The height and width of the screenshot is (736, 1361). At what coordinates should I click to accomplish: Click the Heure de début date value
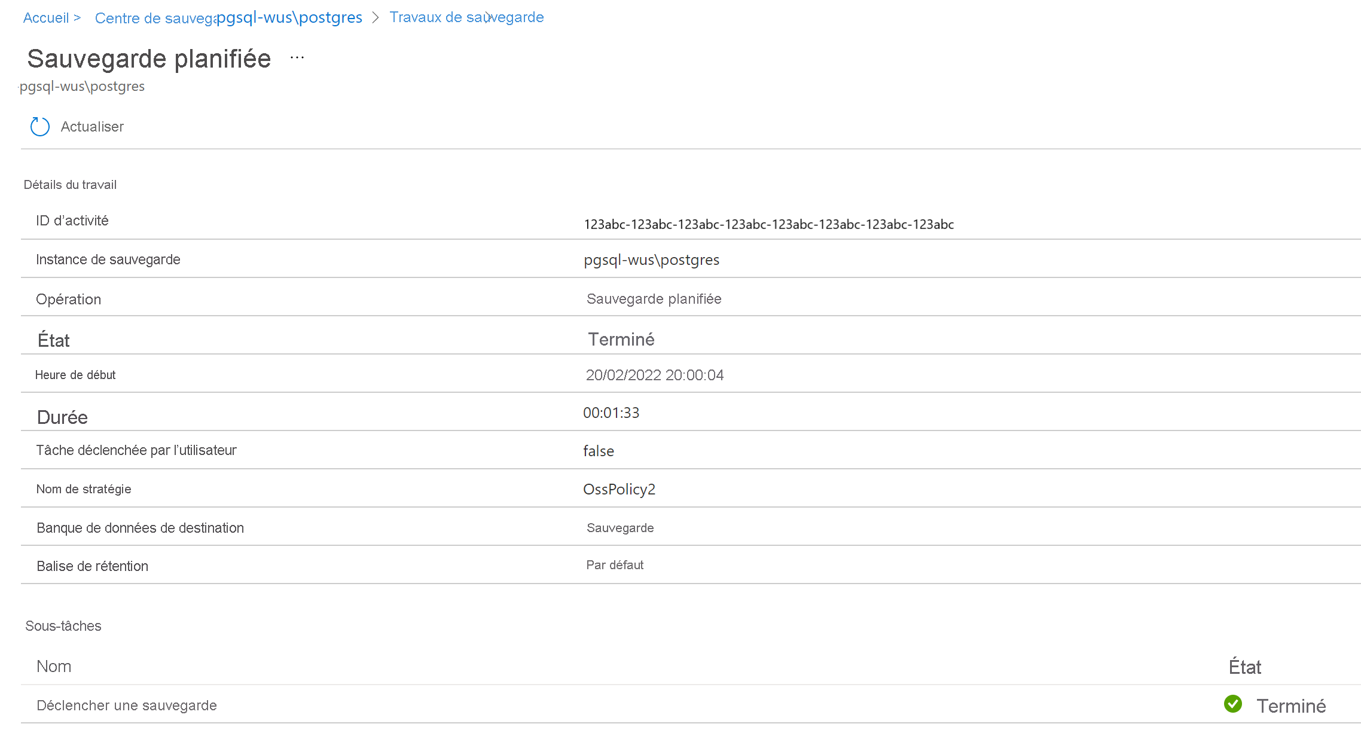[x=654, y=375]
